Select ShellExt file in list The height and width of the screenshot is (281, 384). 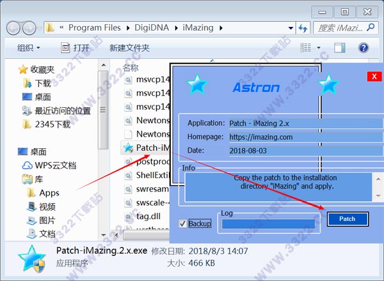pyautogui.click(x=147, y=175)
